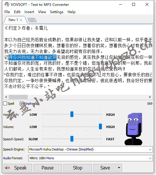This screenshot has width=156, height=175.
Task: Open the Insert menu
Action: point(29,12)
